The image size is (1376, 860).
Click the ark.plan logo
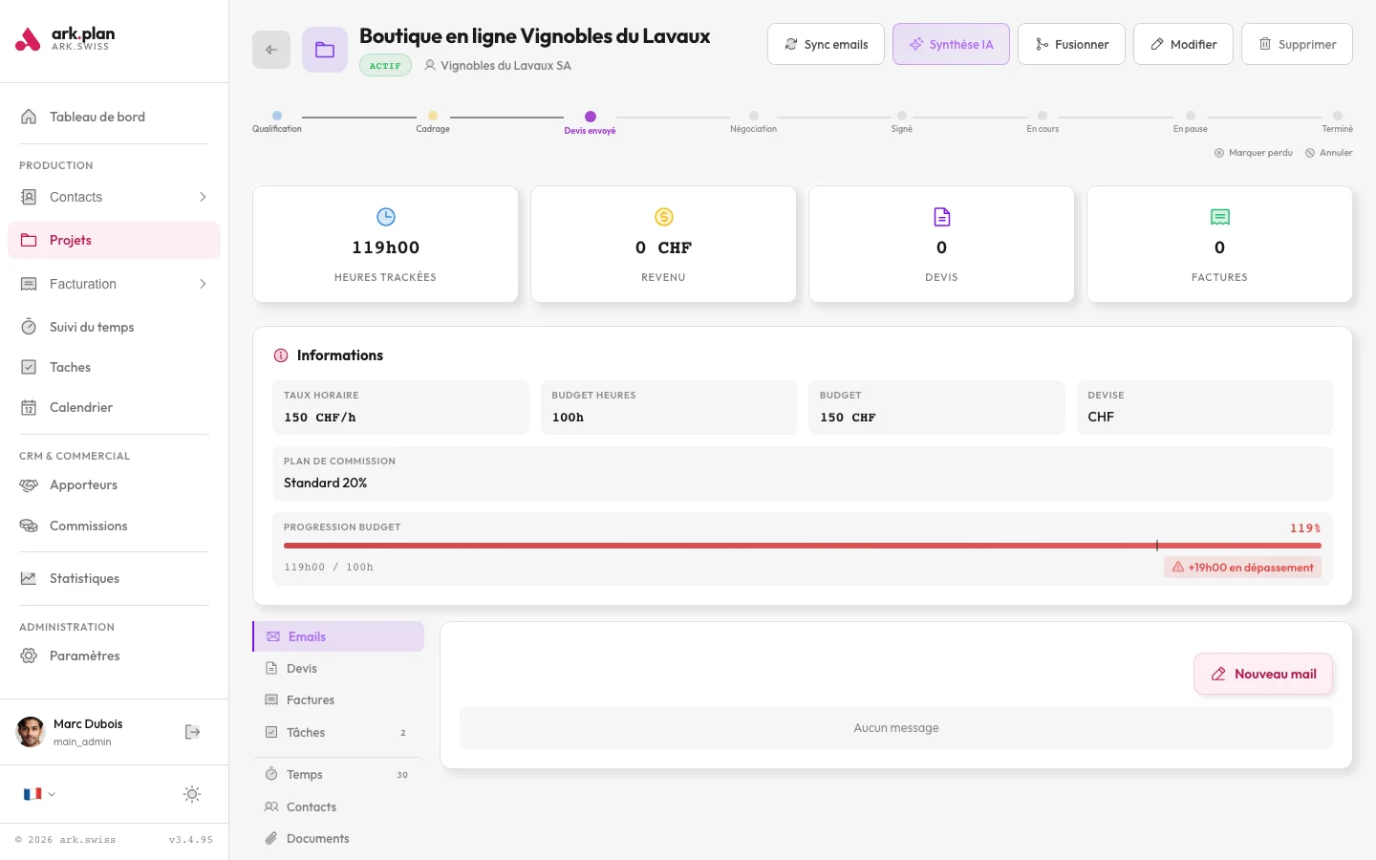[66, 39]
